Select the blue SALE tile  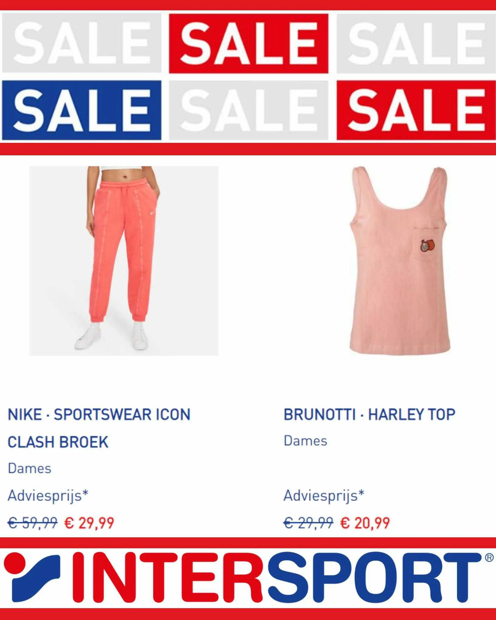tap(81, 110)
